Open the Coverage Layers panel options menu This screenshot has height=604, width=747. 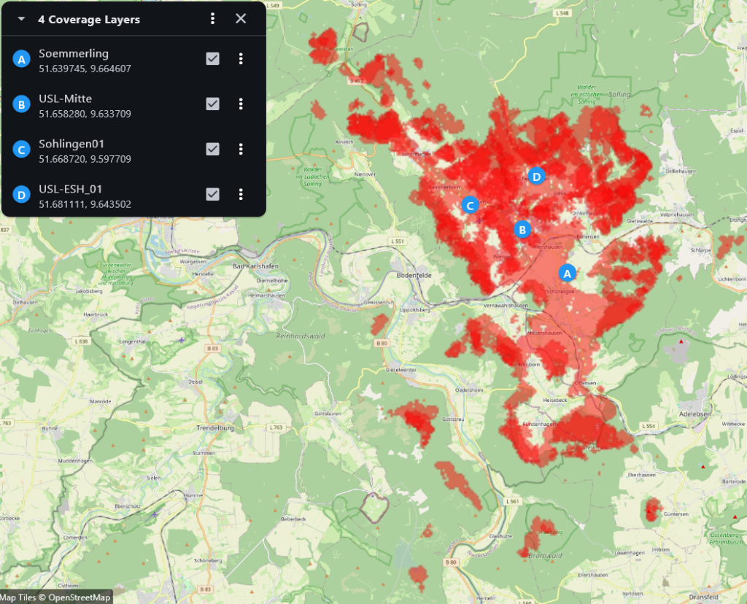[212, 19]
